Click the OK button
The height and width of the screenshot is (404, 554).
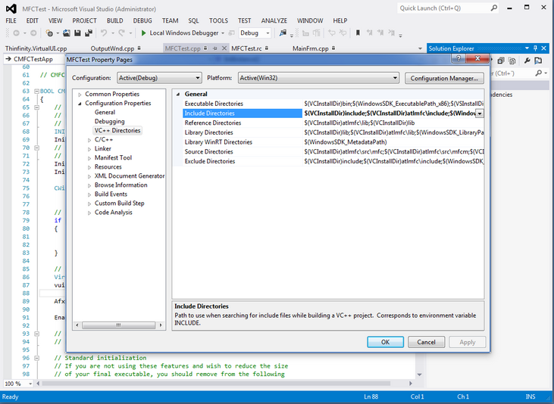pos(385,342)
